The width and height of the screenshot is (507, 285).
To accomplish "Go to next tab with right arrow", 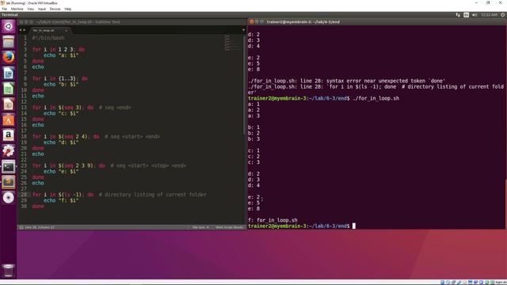I will (x=24, y=30).
